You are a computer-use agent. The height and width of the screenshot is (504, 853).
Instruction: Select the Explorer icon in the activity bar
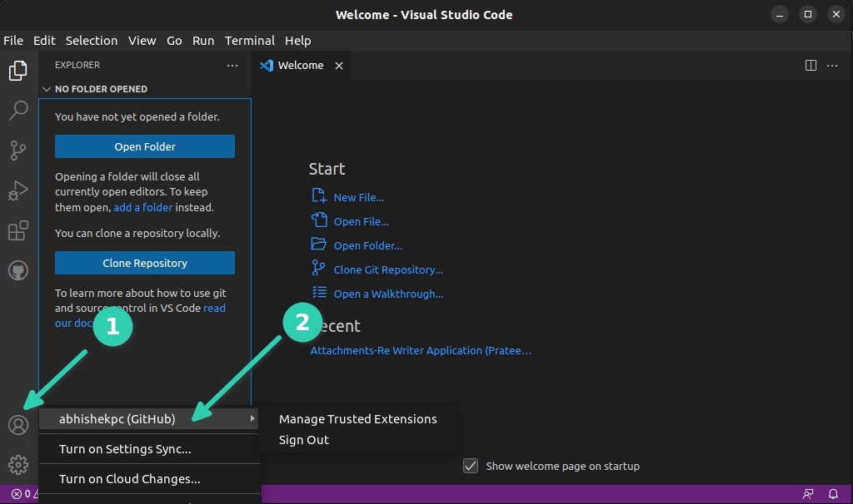[18, 71]
